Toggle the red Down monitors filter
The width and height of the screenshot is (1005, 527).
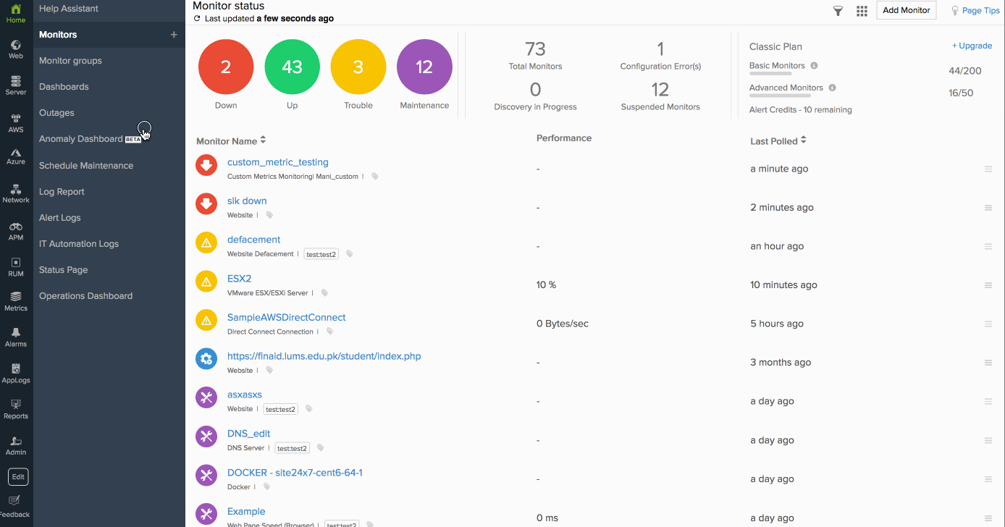(x=225, y=66)
